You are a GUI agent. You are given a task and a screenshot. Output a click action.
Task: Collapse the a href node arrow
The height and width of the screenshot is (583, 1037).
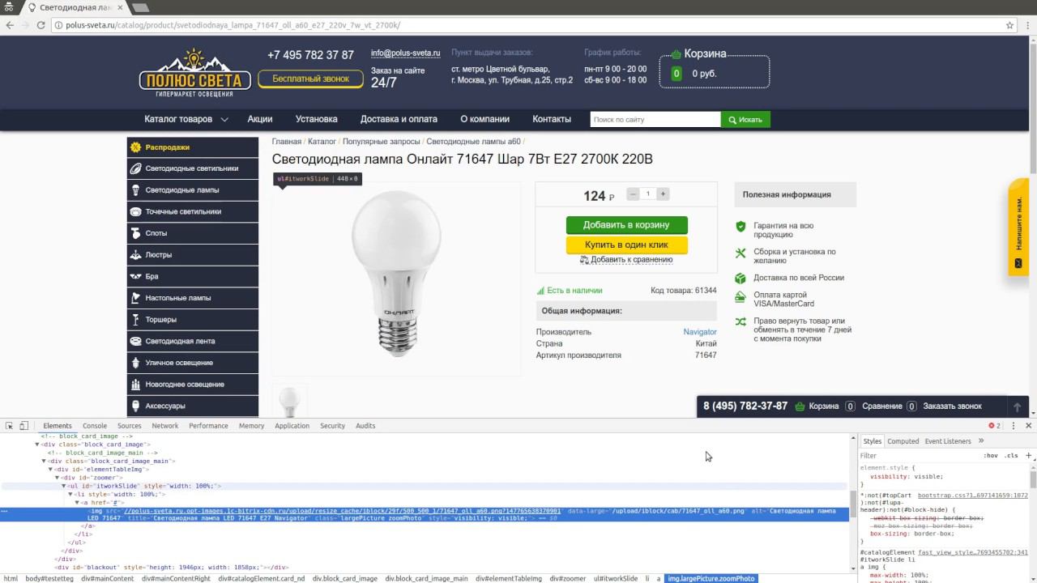coord(77,503)
